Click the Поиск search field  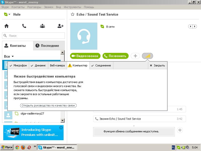coord(33,35)
